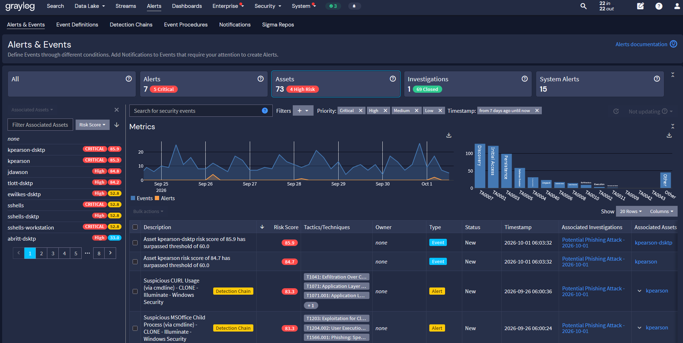
Task: Open the Enterprise dropdown menu
Action: [228, 6]
